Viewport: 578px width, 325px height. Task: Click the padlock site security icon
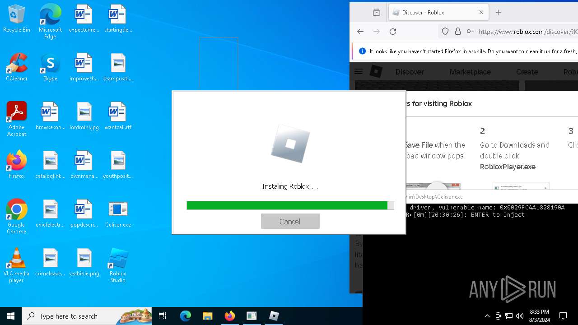coord(458,32)
